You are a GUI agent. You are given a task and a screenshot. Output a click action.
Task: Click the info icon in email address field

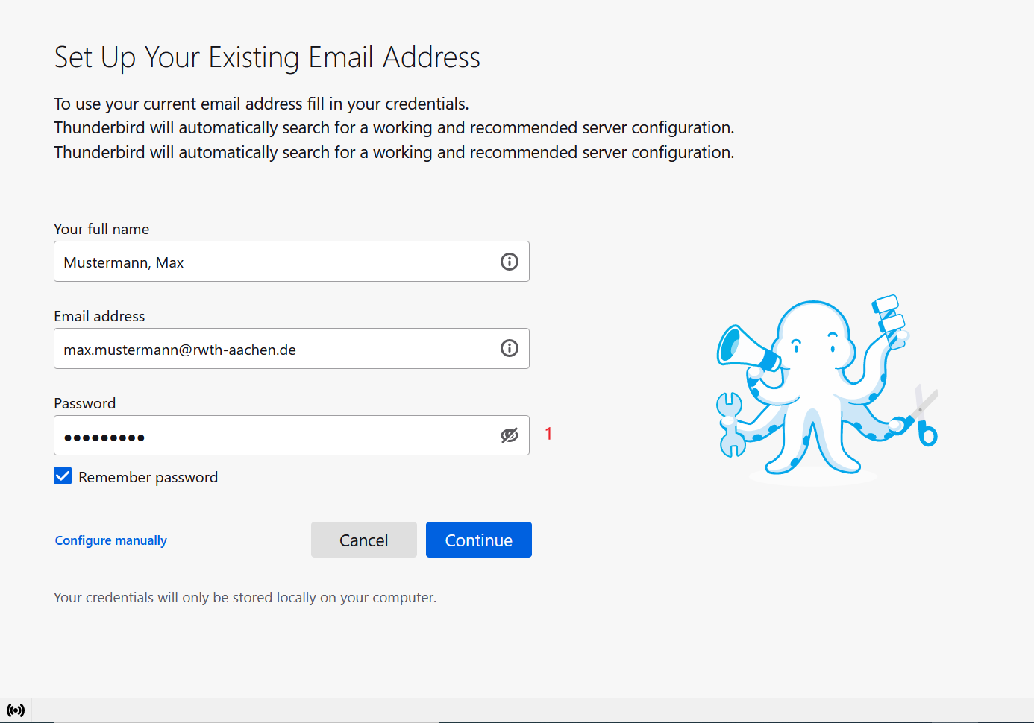[509, 348]
